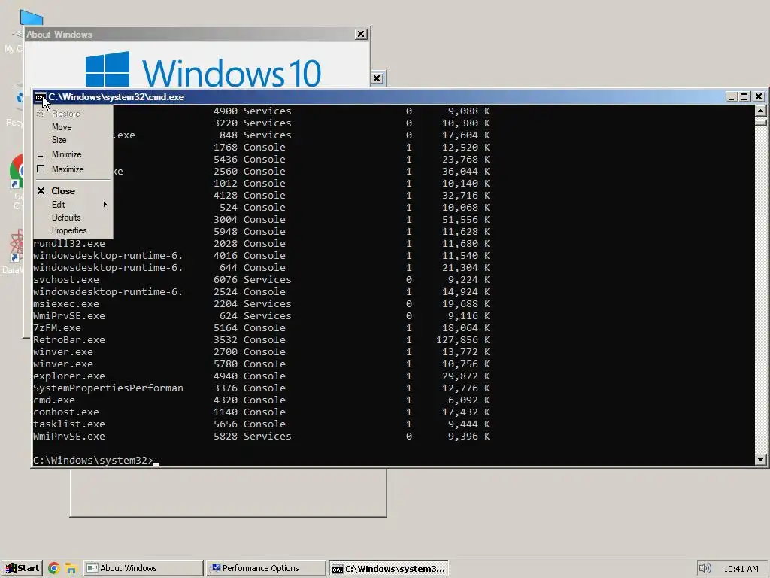Open Properties from the system menu
The height and width of the screenshot is (578, 770).
[68, 230]
